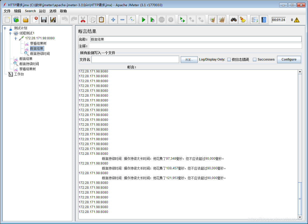The image size is (308, 224).
Task: Clear results with single broom icon
Action: point(213,20)
